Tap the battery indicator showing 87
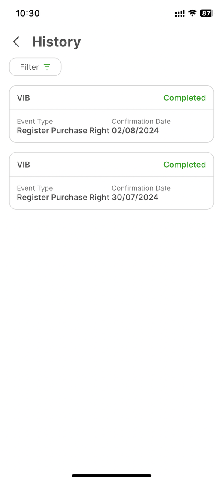 click(207, 13)
